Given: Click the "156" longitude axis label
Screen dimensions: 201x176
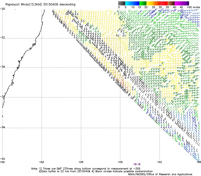Looking at the screenshot, I should coord(81,162).
